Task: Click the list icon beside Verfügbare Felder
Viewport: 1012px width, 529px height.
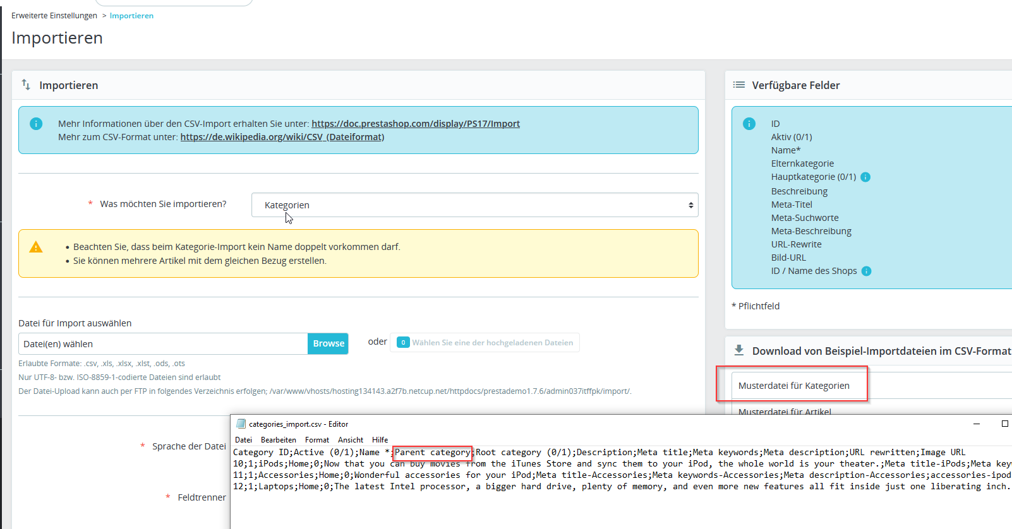Action: tap(738, 85)
